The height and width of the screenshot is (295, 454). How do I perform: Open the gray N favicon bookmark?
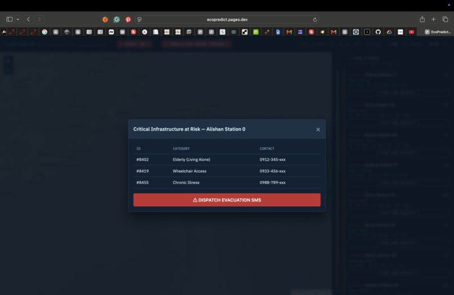click(78, 32)
